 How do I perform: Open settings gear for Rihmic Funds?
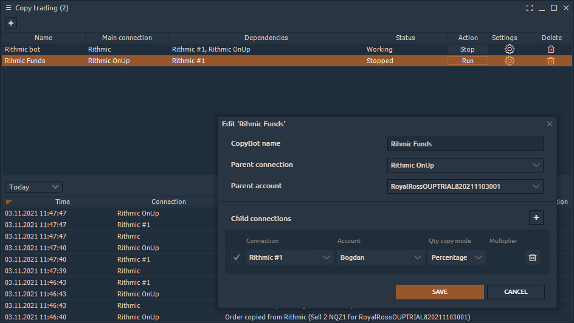click(x=509, y=61)
